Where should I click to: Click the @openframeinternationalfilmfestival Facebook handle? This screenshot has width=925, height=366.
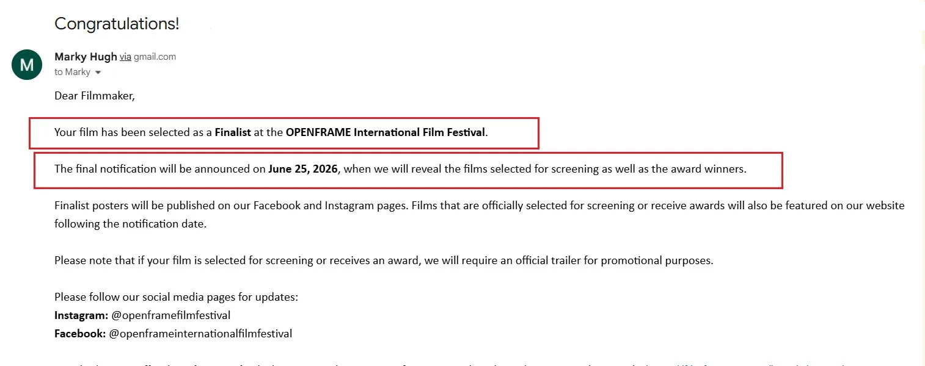pos(200,334)
